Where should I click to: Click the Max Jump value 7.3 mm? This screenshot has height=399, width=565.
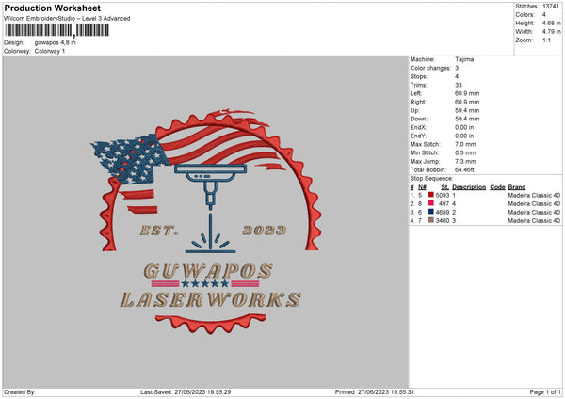click(465, 161)
